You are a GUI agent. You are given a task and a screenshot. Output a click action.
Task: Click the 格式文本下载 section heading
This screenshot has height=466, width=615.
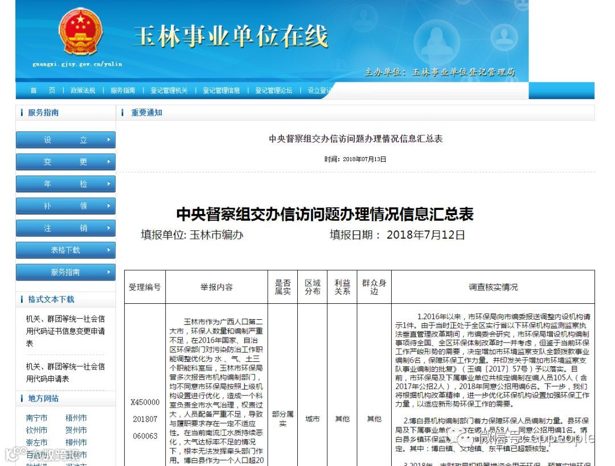tap(51, 299)
